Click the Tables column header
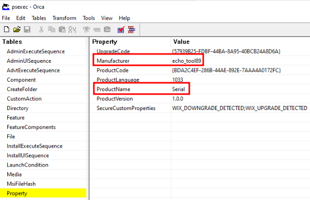The height and width of the screenshot is (200, 310). [x=43, y=42]
